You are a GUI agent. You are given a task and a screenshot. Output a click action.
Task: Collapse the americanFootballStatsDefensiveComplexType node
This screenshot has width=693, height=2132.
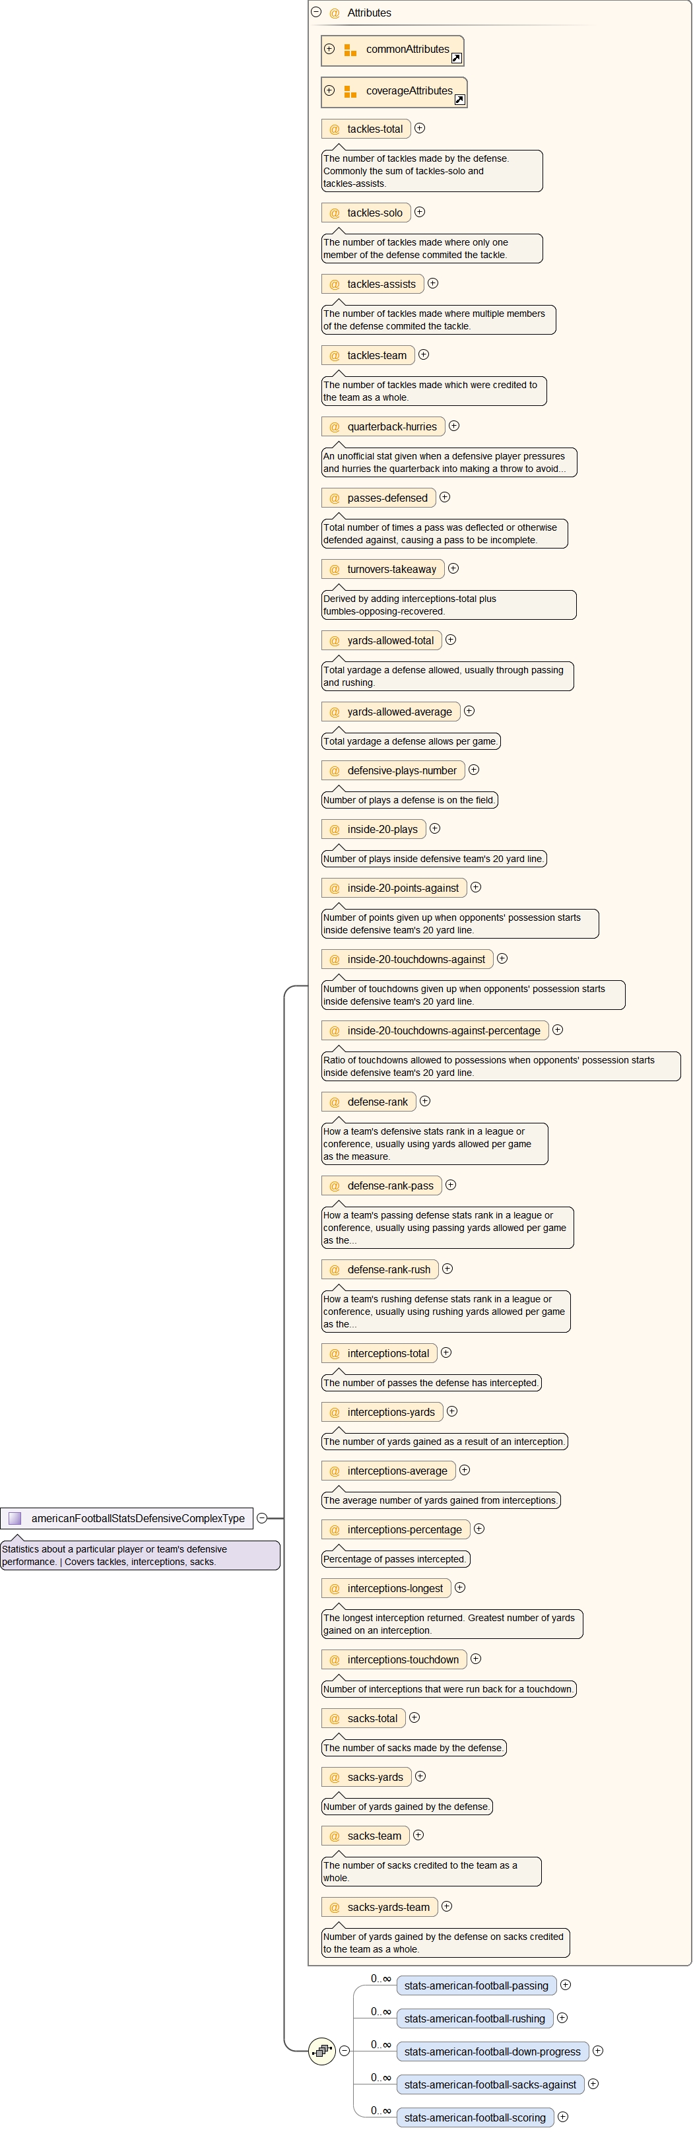[x=261, y=1518]
